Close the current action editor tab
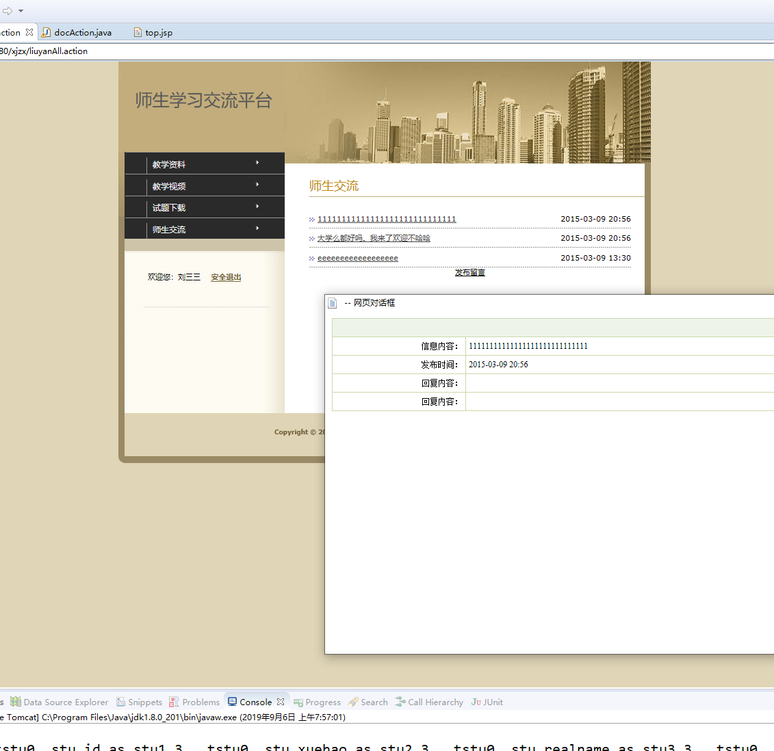The image size is (774, 751). [29, 32]
